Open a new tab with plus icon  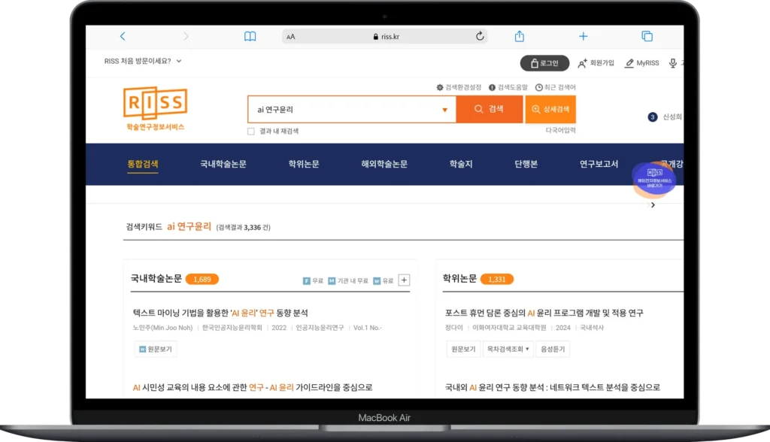point(583,36)
